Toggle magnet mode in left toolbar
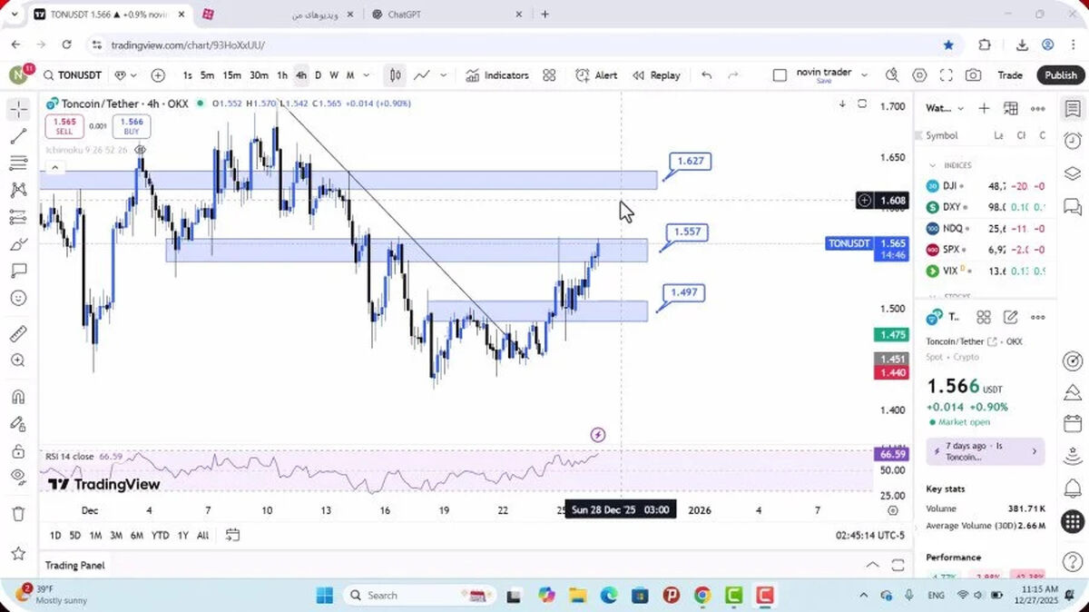The width and height of the screenshot is (1089, 612). point(18,397)
